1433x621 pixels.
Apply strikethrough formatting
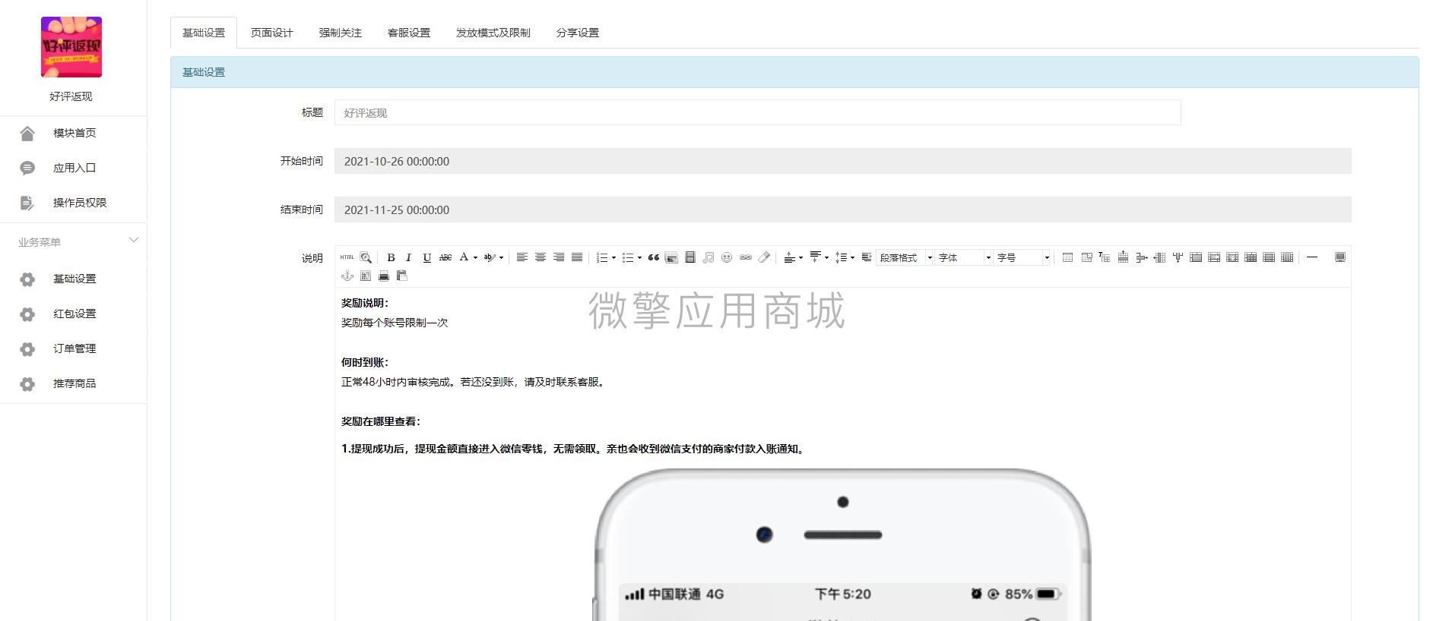(445, 257)
